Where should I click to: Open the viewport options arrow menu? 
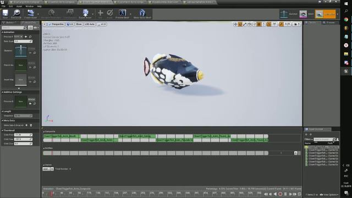[x=45, y=24]
